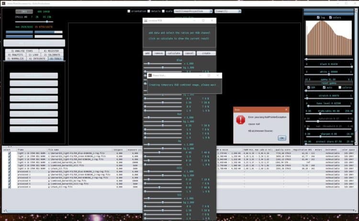Open the 0) RAW/FITS tab
Viewport: 359px width, 221px height.
click(x=16, y=55)
